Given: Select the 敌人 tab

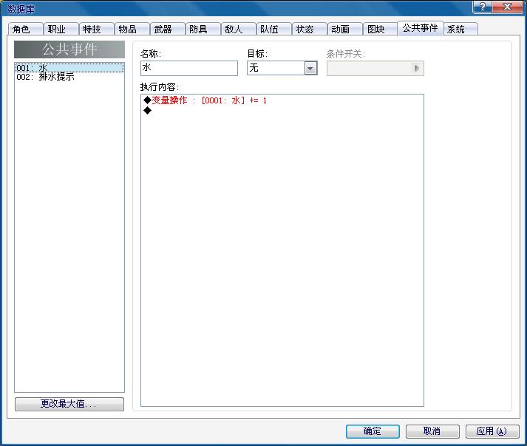Looking at the screenshot, I should coord(239,30).
